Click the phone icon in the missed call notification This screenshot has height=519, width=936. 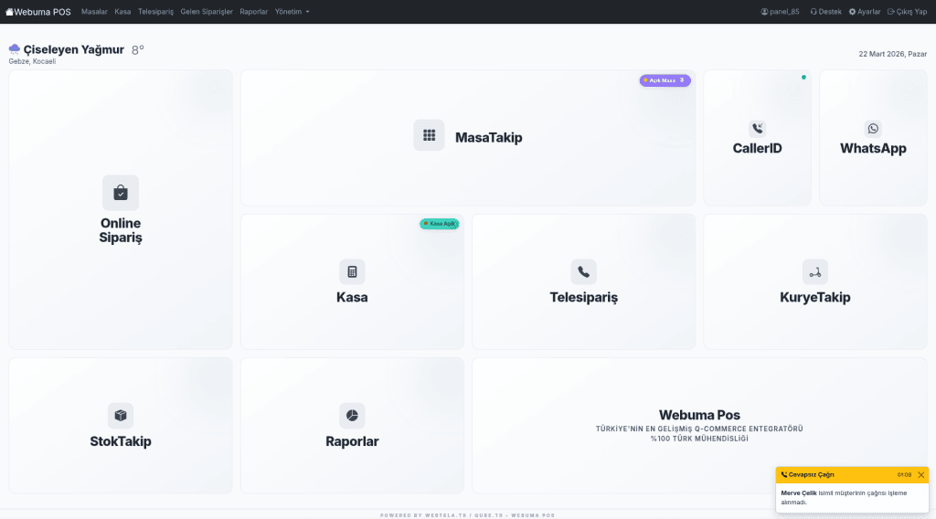(783, 475)
